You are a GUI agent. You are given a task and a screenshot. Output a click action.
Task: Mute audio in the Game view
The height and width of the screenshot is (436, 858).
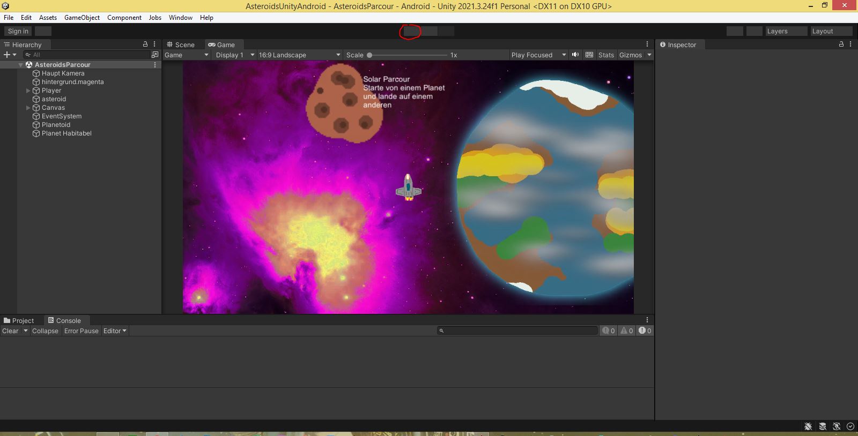pos(575,55)
